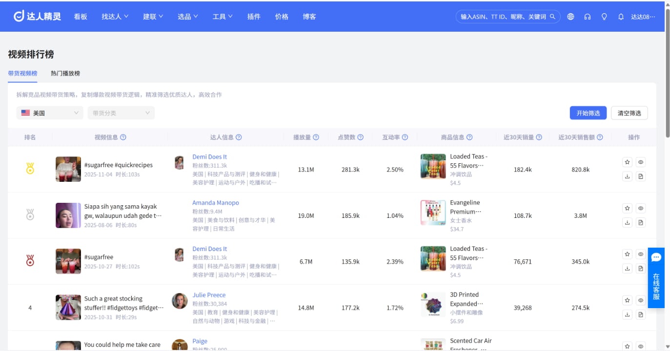Star the top-ranked Demi Does It video
The width and height of the screenshot is (670, 351).
click(627, 161)
